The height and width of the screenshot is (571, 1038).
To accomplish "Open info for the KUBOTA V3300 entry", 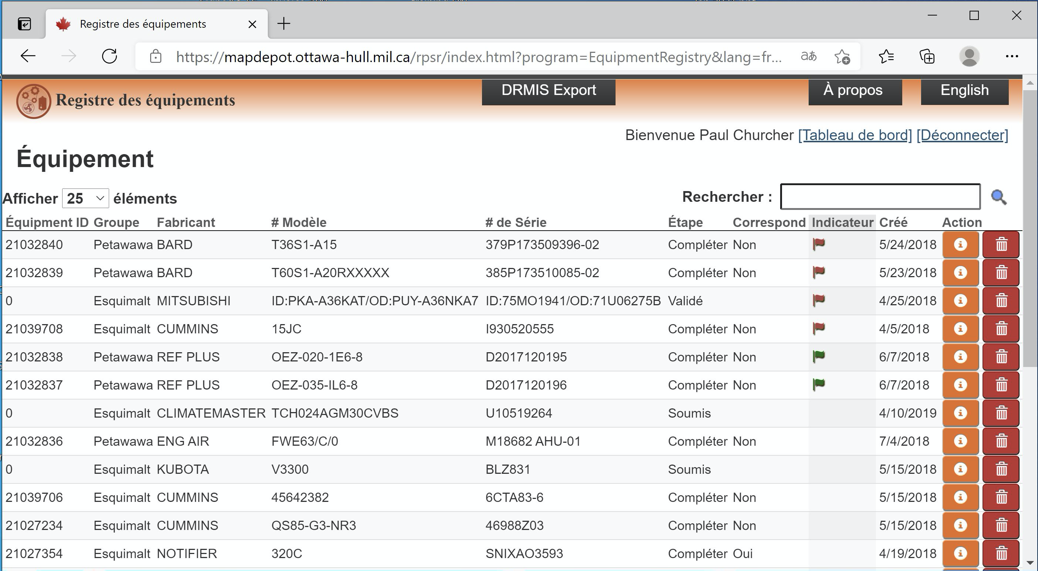I will point(960,469).
